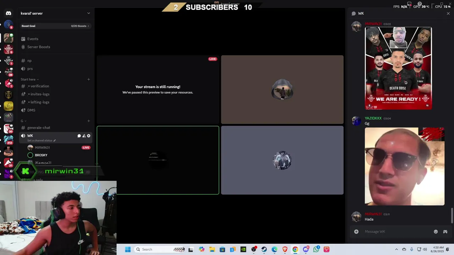Image resolution: width=454 pixels, height=255 pixels.
Task: Open Microsoft Store from the taskbar
Action: pyautogui.click(x=222, y=249)
